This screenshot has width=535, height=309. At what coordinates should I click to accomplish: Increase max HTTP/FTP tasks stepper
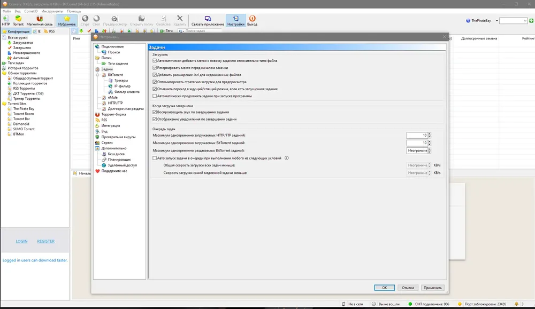point(430,134)
